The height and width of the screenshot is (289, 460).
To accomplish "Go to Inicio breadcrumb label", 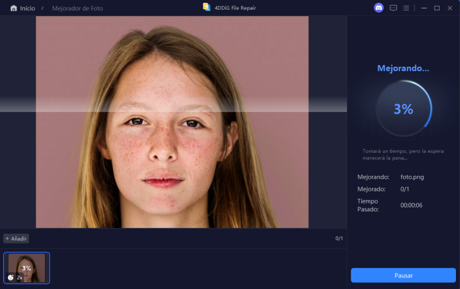I will pyautogui.click(x=28, y=9).
